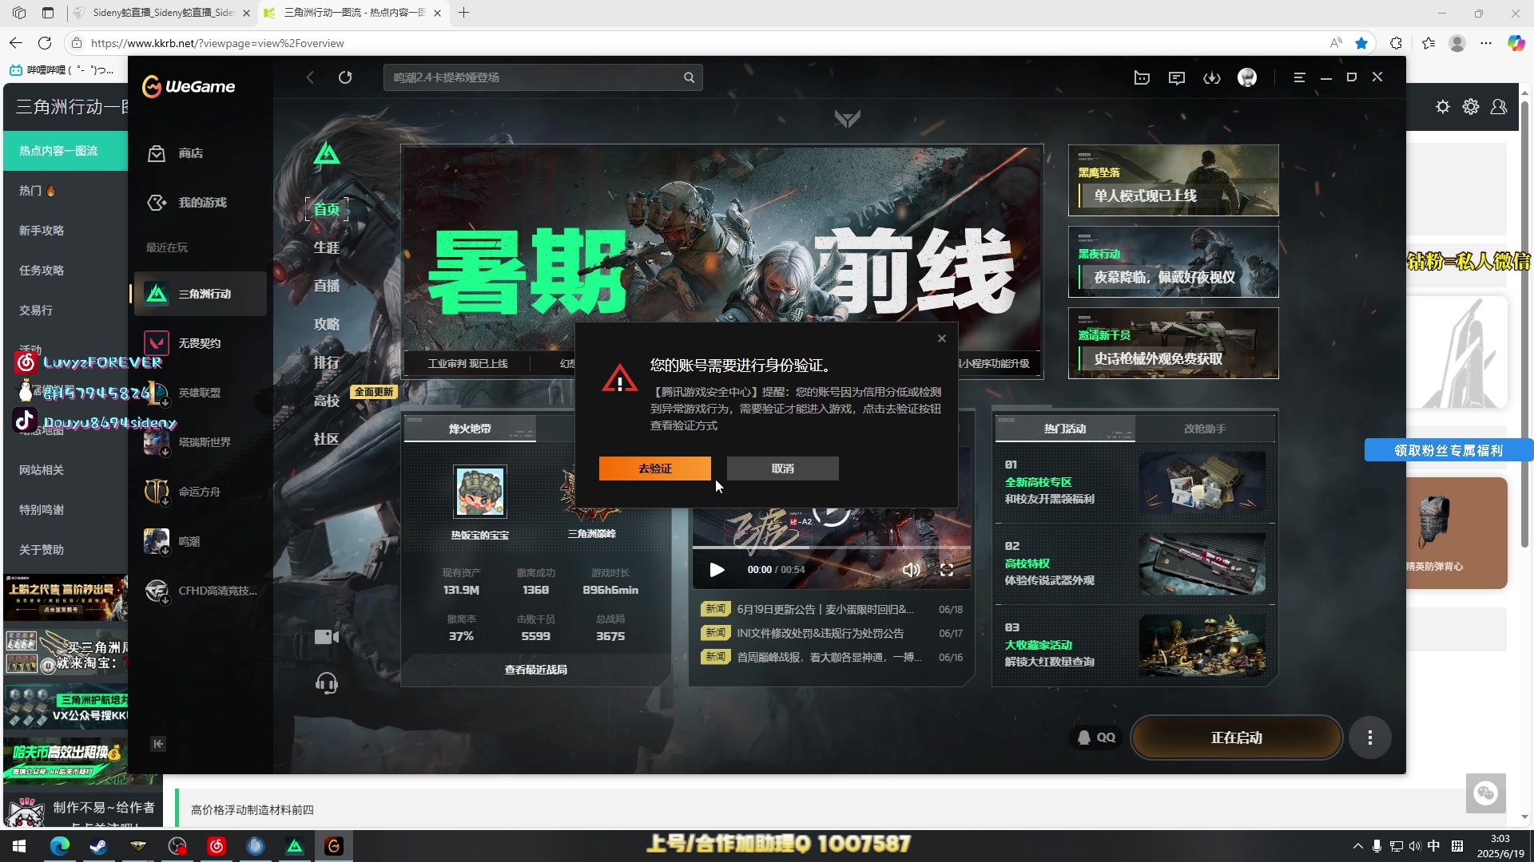Open the 社区 community tab
1534x862 pixels.
coord(327,439)
